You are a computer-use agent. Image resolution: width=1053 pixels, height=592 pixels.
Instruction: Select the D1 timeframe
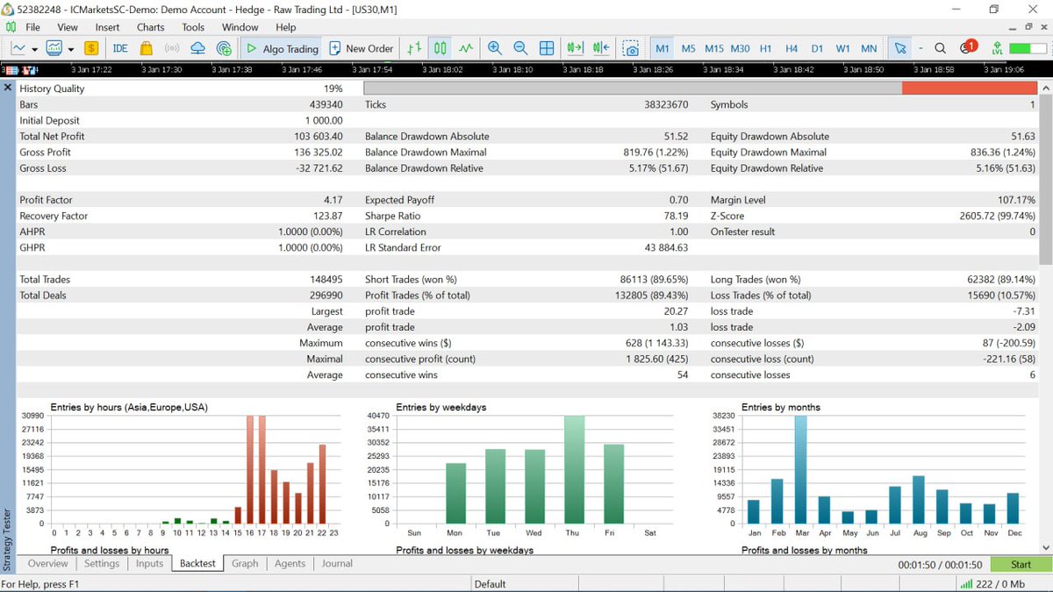point(817,48)
